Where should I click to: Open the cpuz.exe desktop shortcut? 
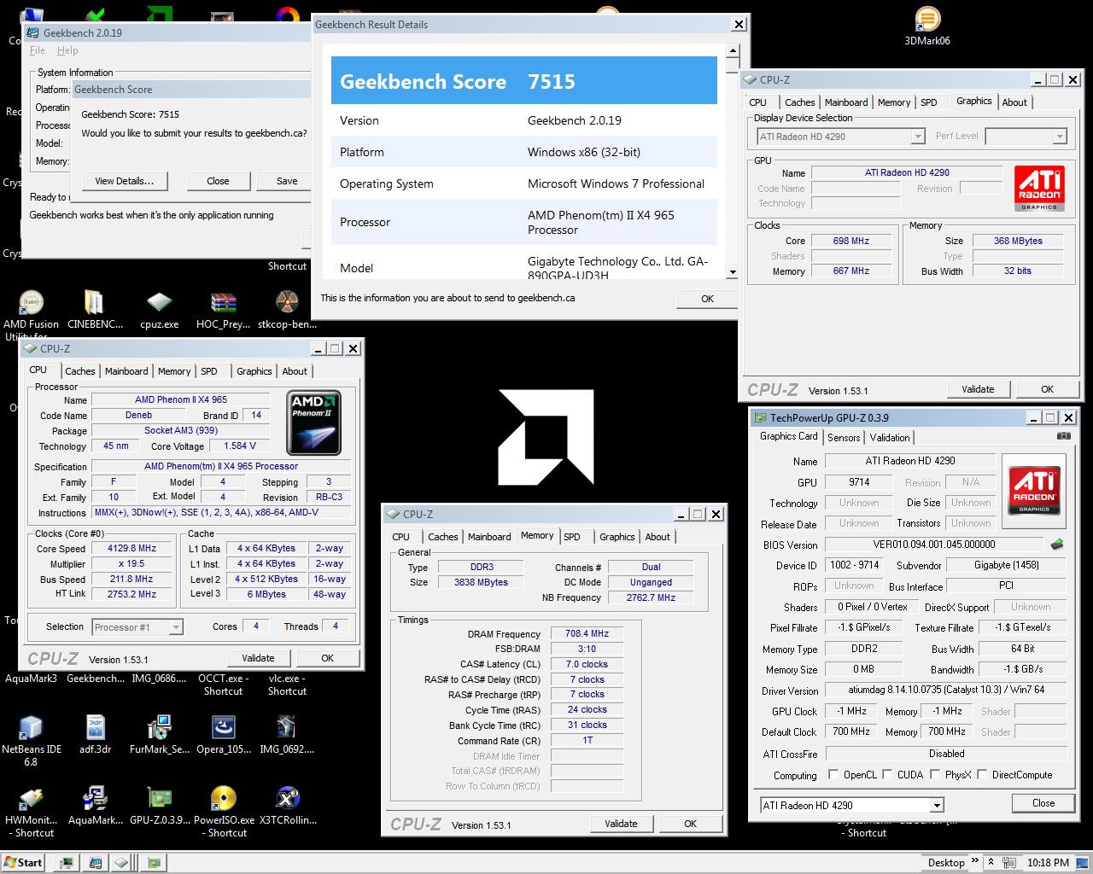(159, 303)
